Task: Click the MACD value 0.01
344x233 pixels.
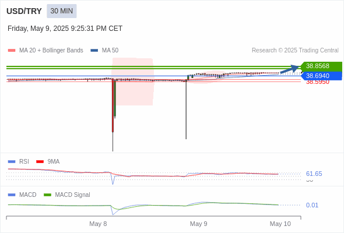Action: point(312,205)
